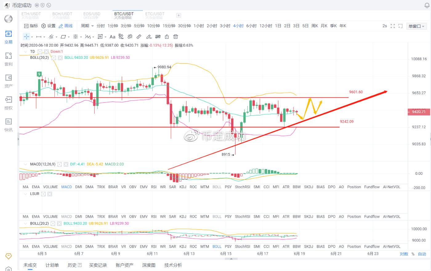This screenshot has width=431, height=271.
Task: Open the 技术分析 tab
Action: click(173, 265)
